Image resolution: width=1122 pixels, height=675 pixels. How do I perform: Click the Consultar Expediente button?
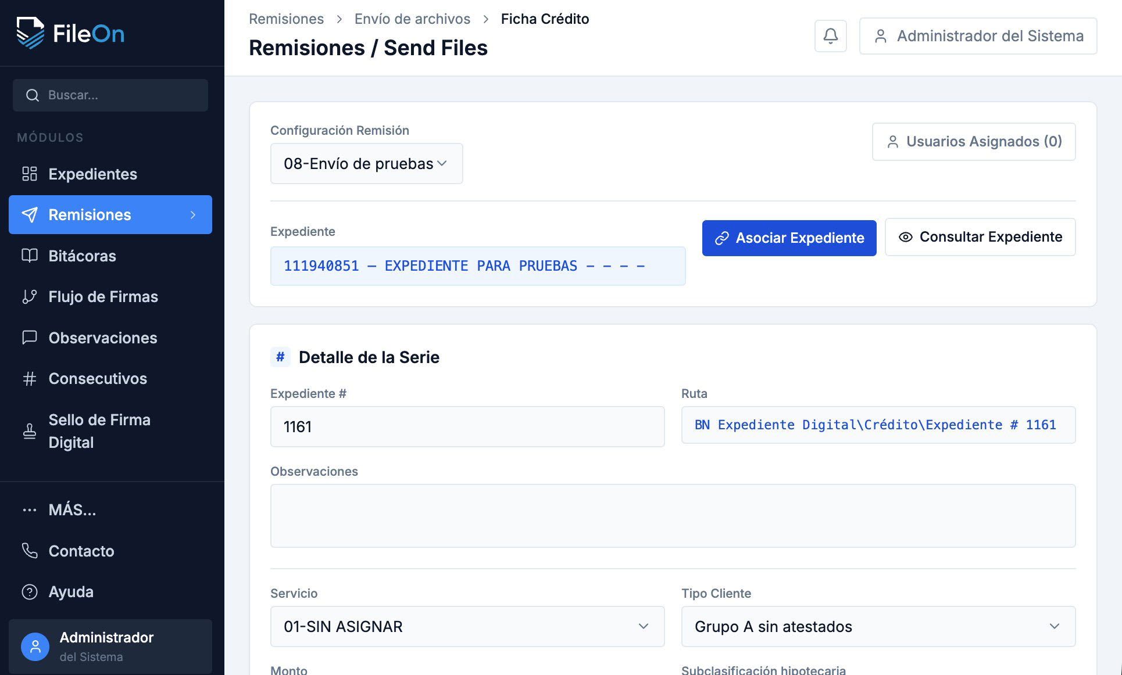[x=980, y=237]
